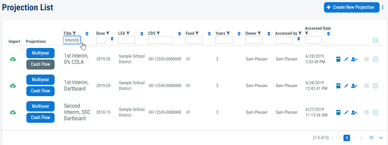Click the sort arrows for the Years column

tap(239, 34)
